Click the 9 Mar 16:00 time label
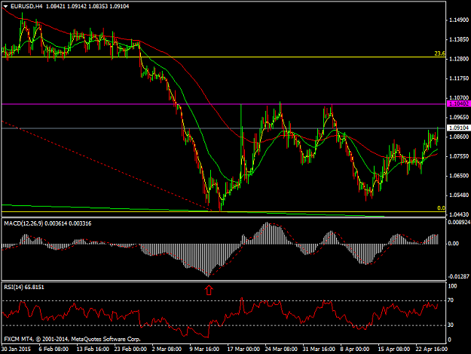 point(204,349)
